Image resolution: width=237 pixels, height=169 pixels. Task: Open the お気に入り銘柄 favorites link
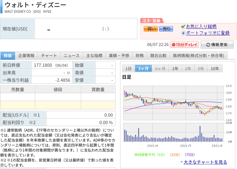coord(201,27)
